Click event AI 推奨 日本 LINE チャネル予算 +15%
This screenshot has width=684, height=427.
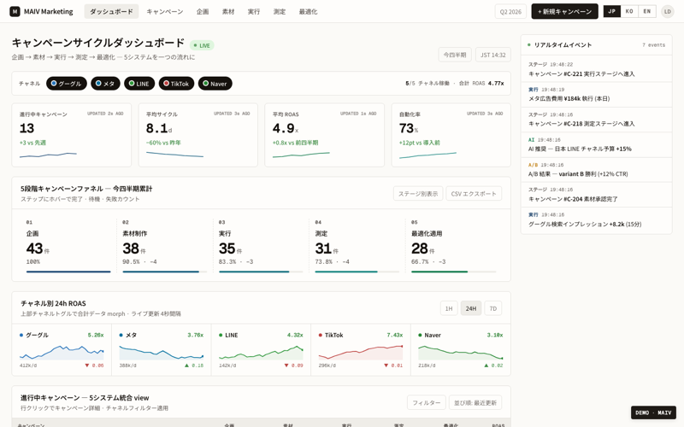click(x=596, y=144)
